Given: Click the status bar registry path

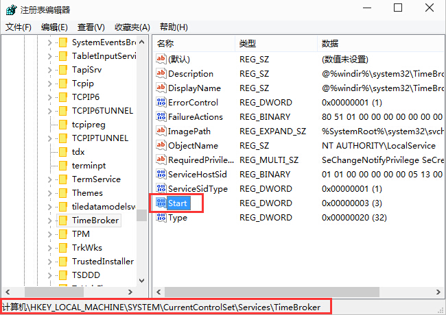Looking at the screenshot, I should [161, 307].
